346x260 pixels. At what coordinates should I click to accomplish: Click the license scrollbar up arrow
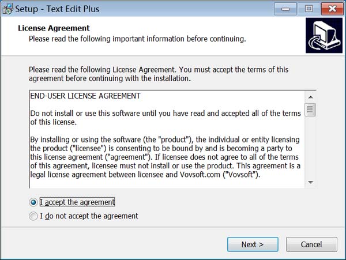tap(310, 97)
